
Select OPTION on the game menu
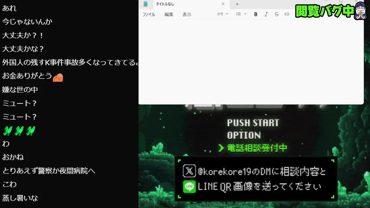[244, 135]
